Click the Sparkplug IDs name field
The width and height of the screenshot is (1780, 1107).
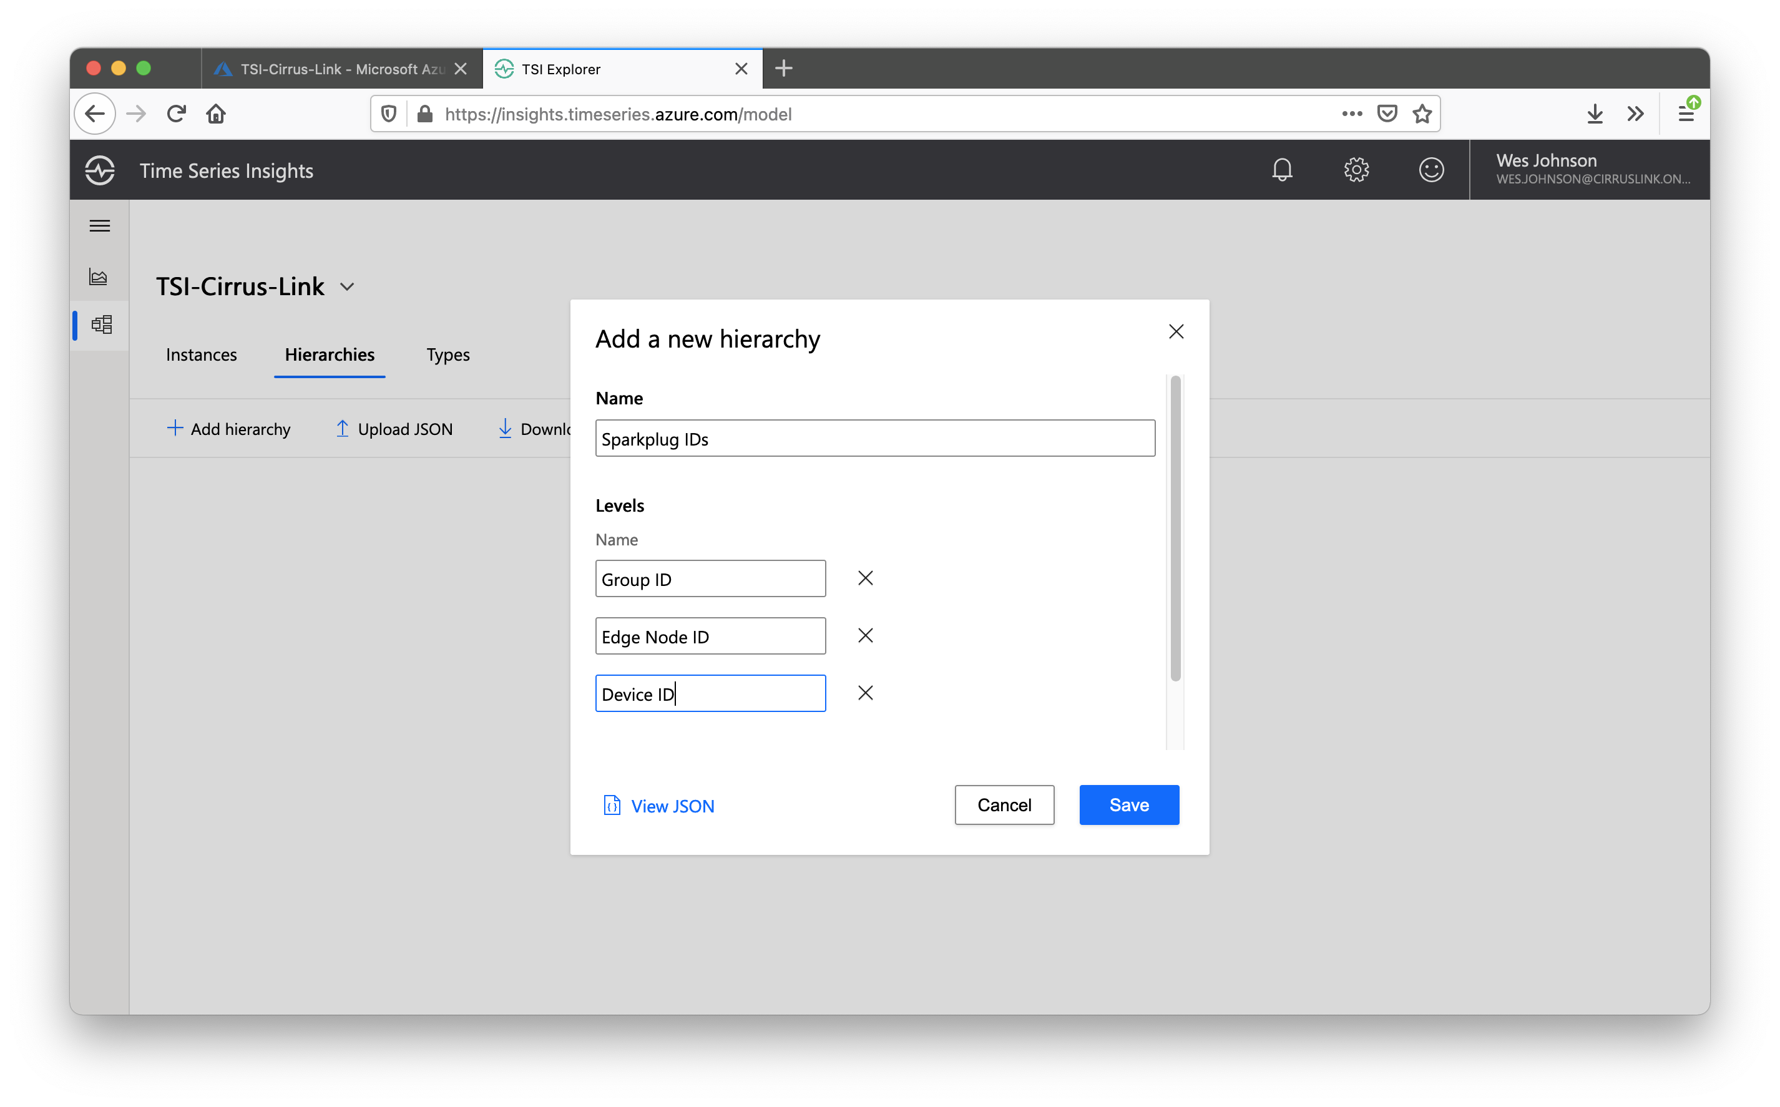tap(874, 439)
